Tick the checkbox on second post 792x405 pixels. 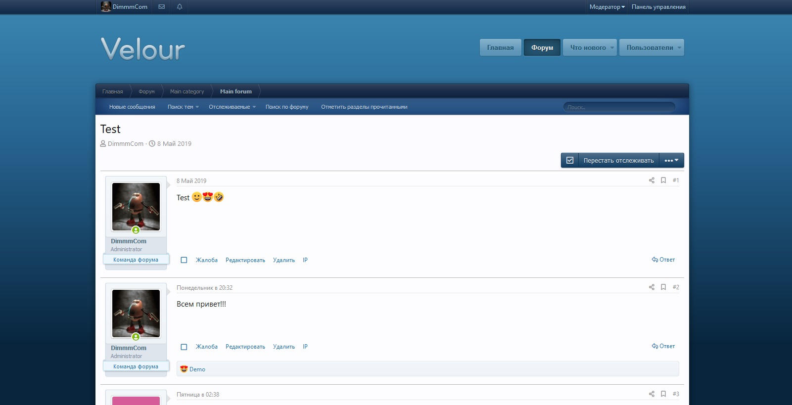(x=184, y=347)
